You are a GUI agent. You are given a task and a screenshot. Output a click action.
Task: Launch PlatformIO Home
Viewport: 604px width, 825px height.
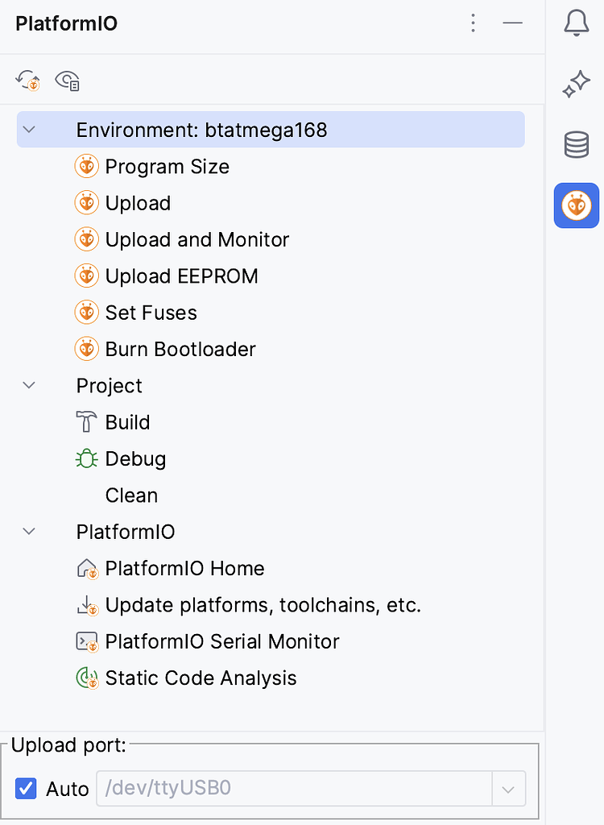coord(184,568)
